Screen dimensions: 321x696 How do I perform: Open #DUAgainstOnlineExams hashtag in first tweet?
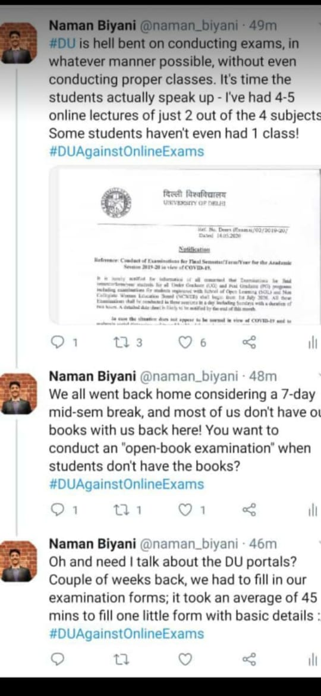pos(127,151)
